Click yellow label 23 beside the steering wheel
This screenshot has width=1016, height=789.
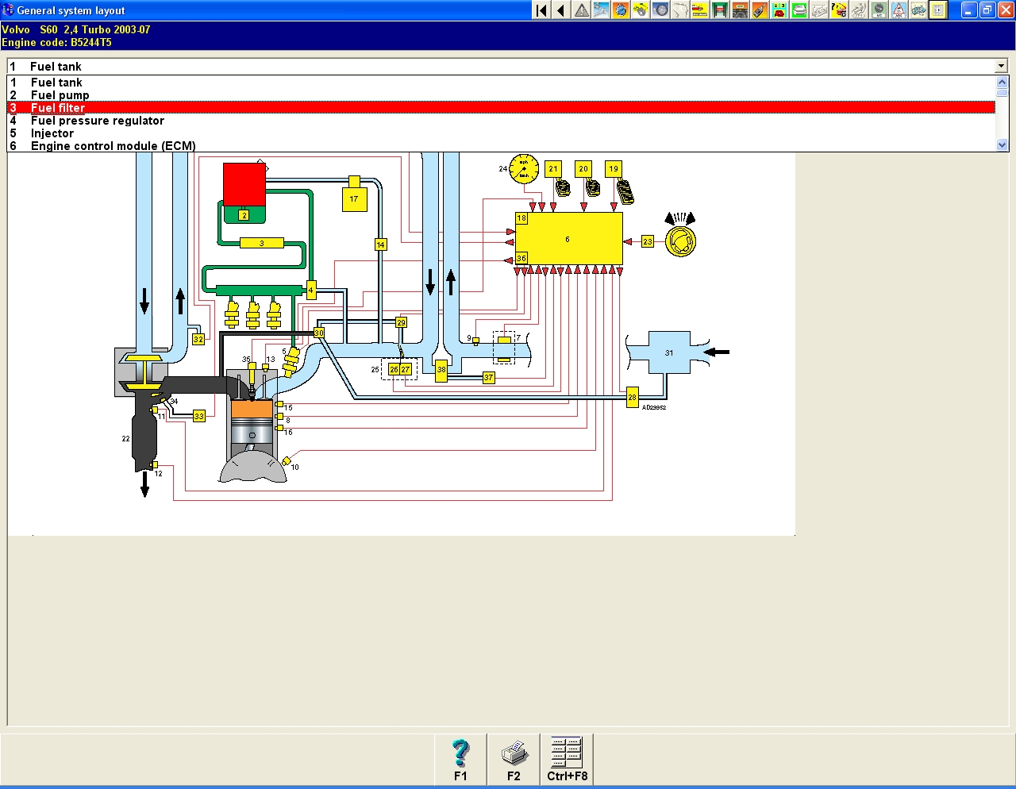point(648,241)
